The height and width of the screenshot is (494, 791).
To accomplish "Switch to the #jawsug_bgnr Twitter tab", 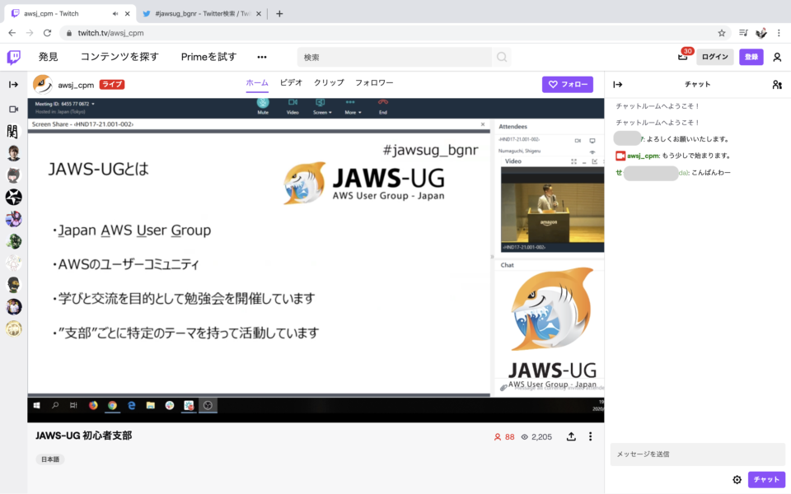I will click(x=202, y=14).
